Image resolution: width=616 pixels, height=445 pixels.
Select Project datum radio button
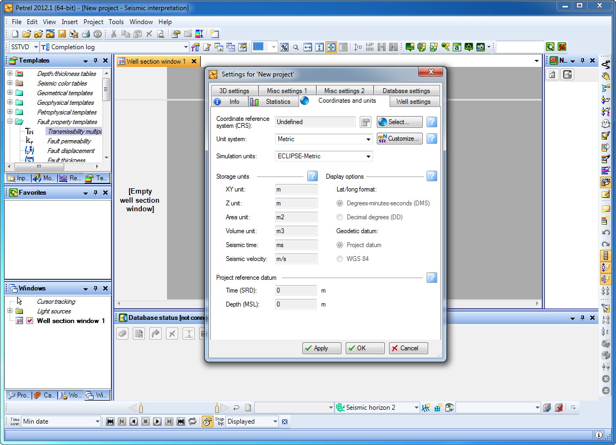point(340,245)
